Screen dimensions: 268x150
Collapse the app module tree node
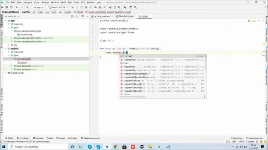tap(5, 20)
